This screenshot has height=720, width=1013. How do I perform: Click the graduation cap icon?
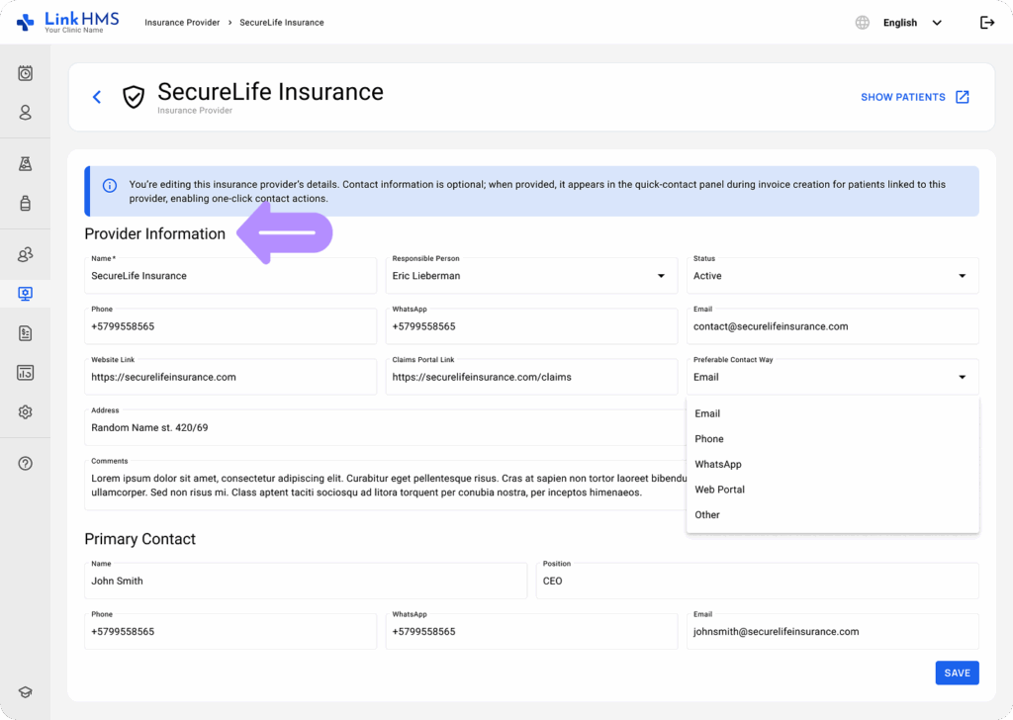(26, 693)
